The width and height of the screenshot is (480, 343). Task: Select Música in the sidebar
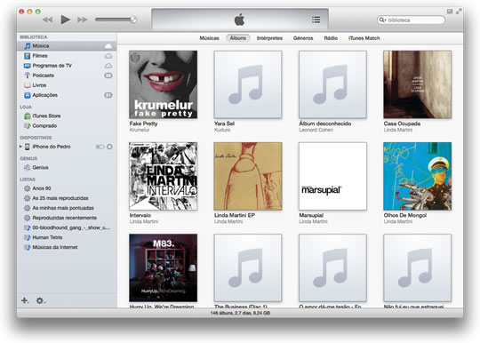(67, 46)
